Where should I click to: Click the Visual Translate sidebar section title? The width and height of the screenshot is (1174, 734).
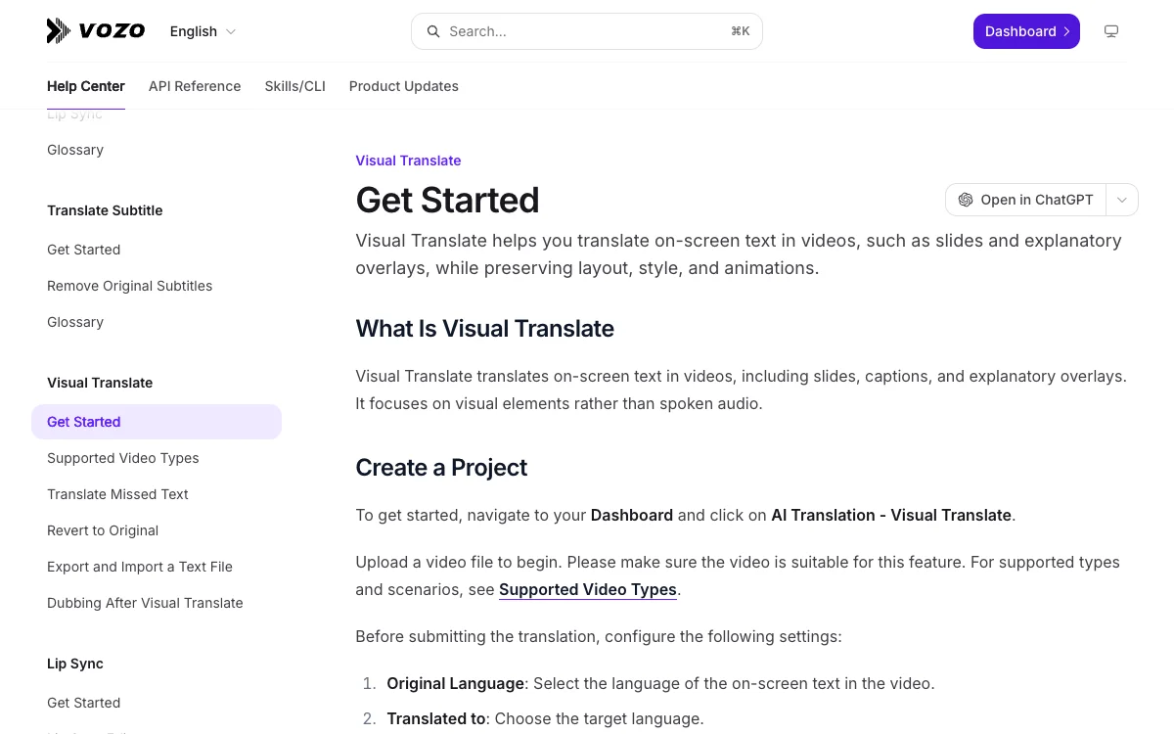[100, 383]
